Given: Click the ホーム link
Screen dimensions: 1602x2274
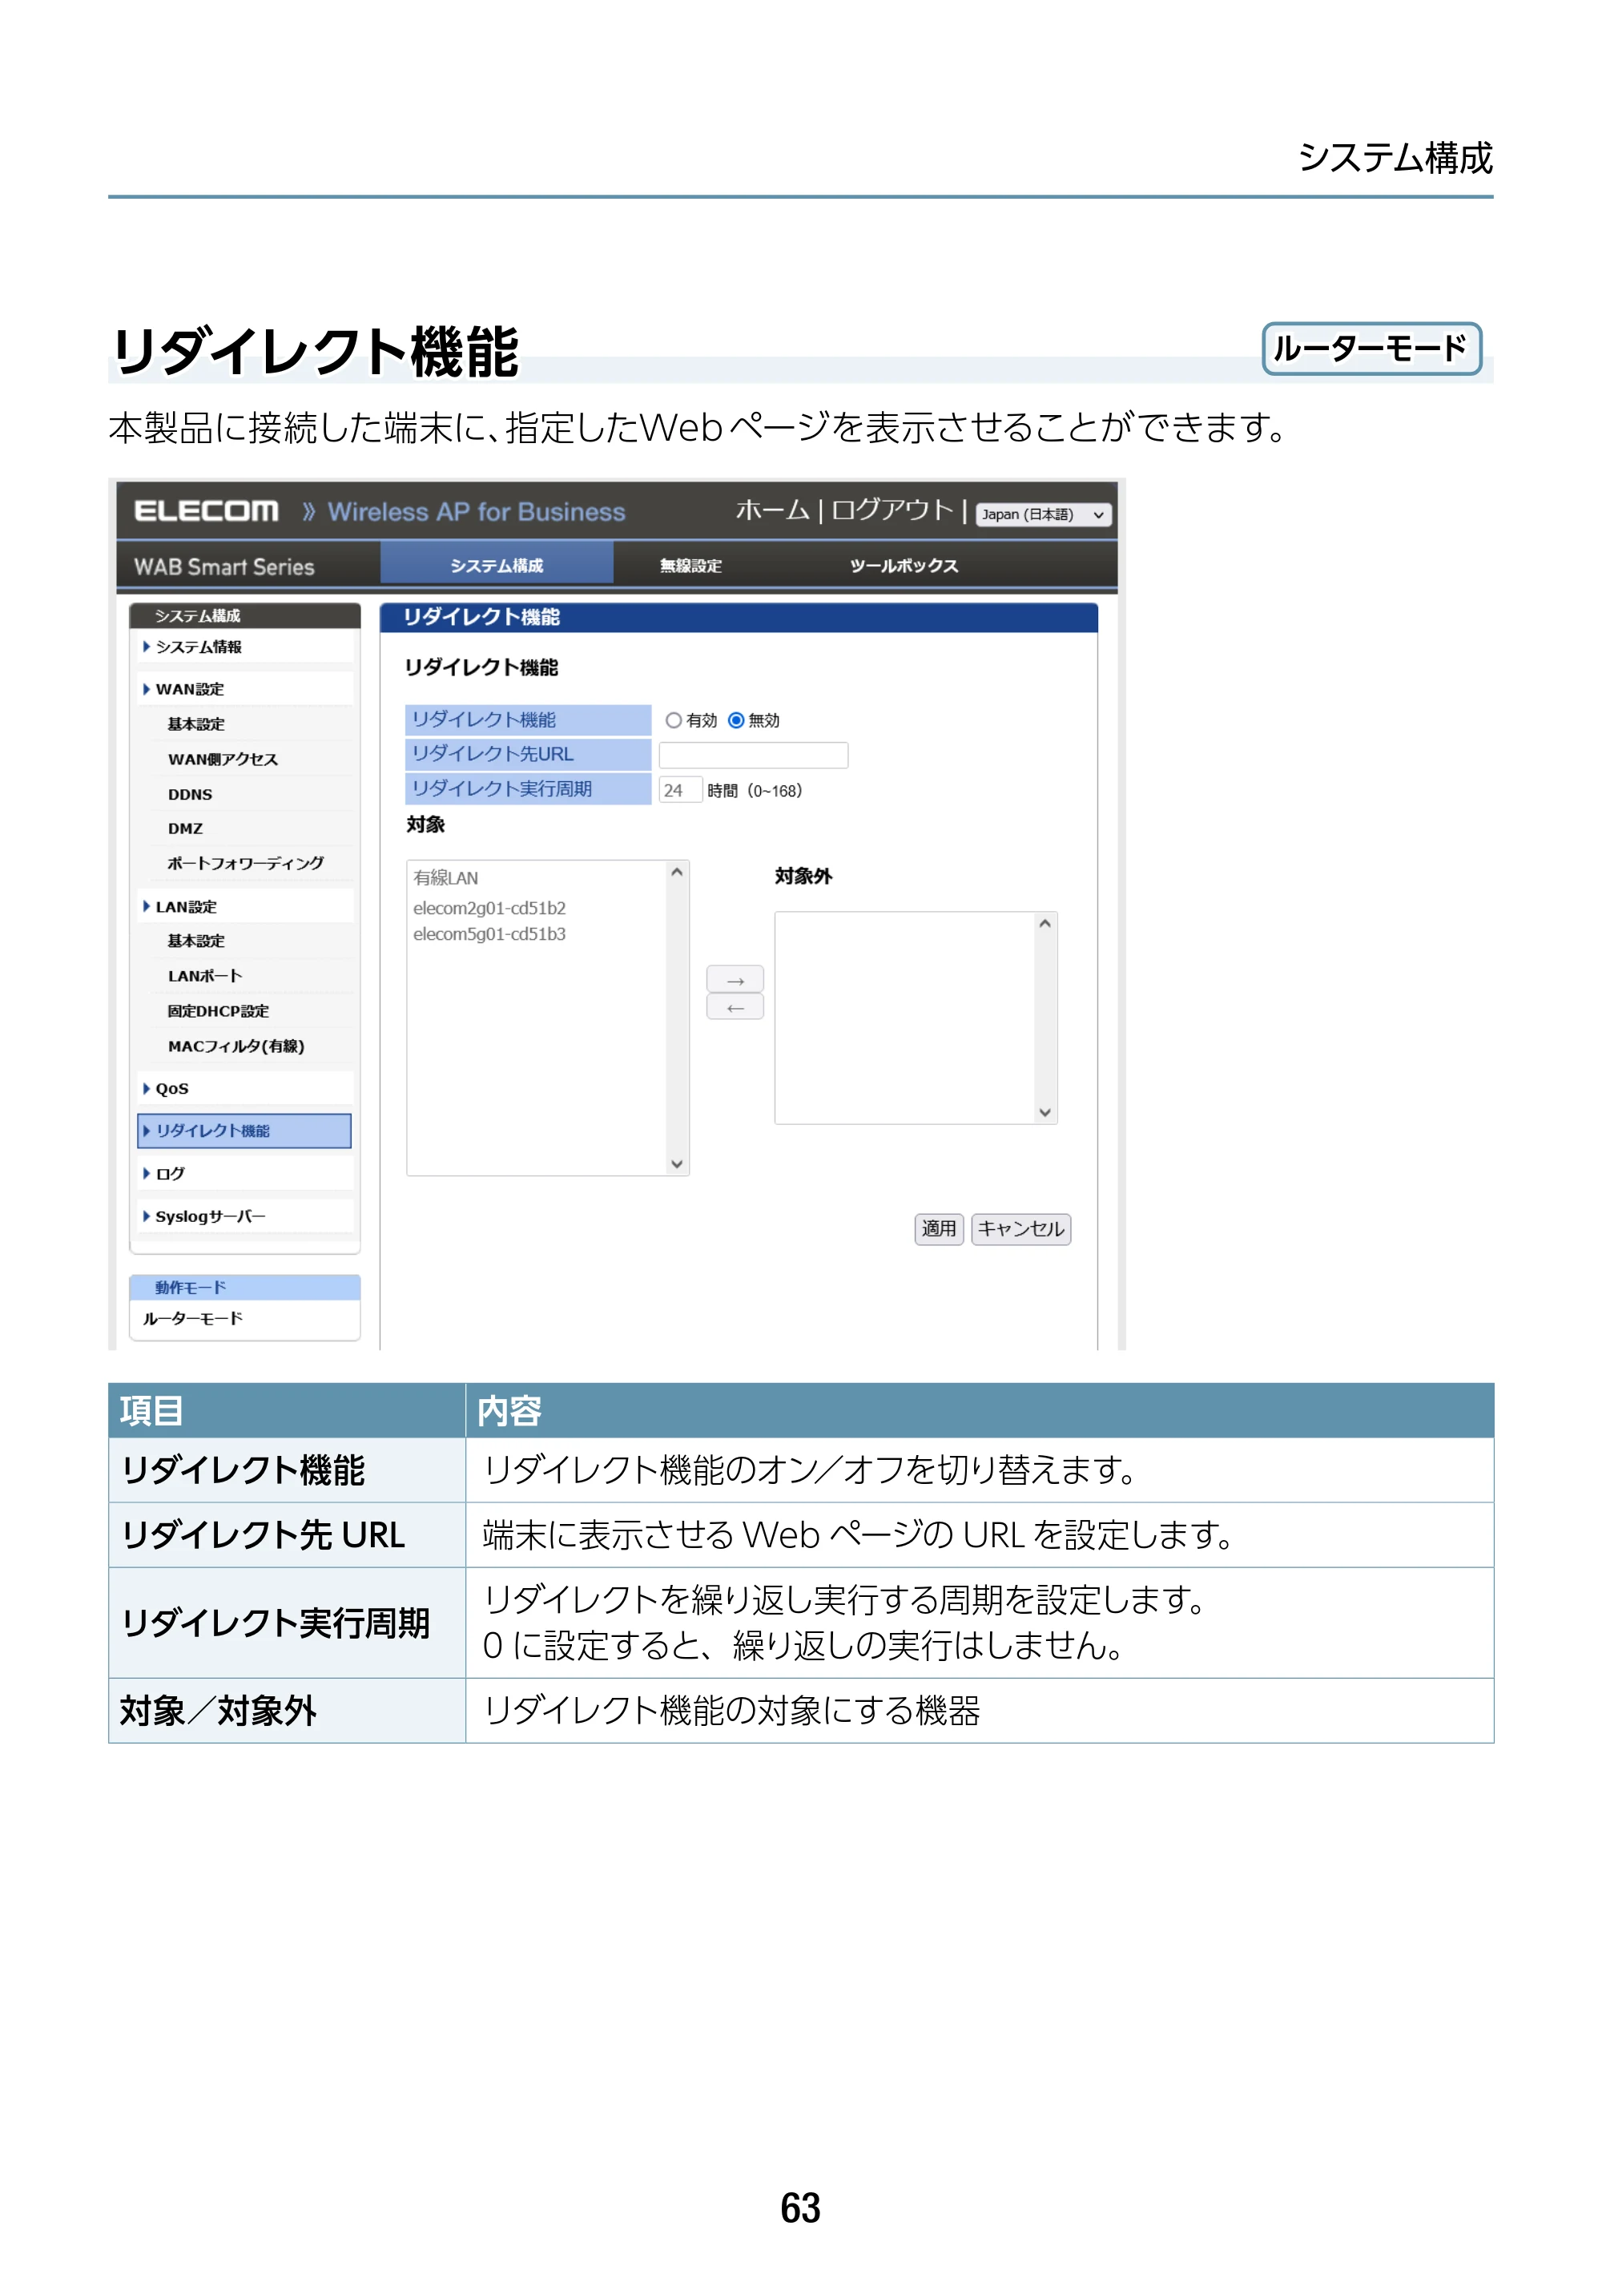Looking at the screenshot, I should click(x=772, y=510).
